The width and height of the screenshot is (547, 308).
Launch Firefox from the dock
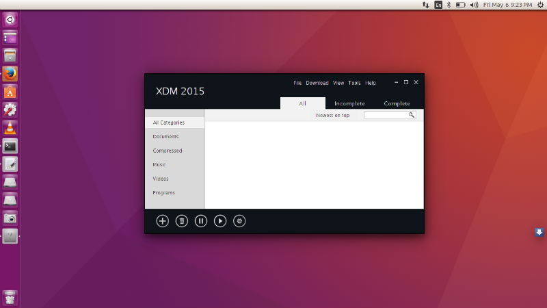pos(10,74)
